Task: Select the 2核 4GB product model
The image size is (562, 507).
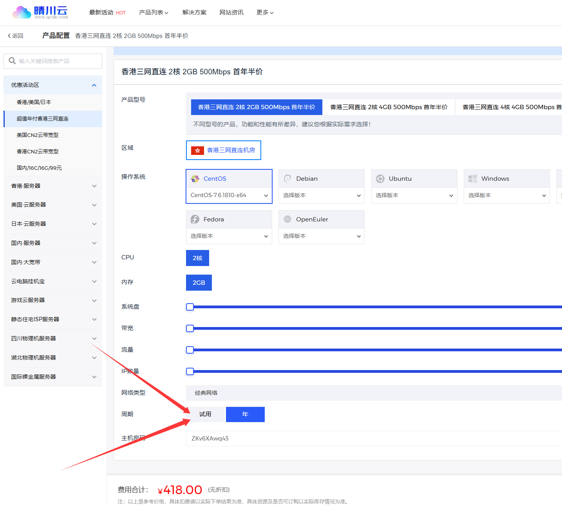Action: (389, 107)
